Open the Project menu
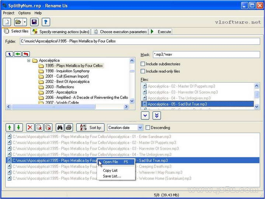Image resolution: width=265 pixels, height=199 pixels. [8, 13]
